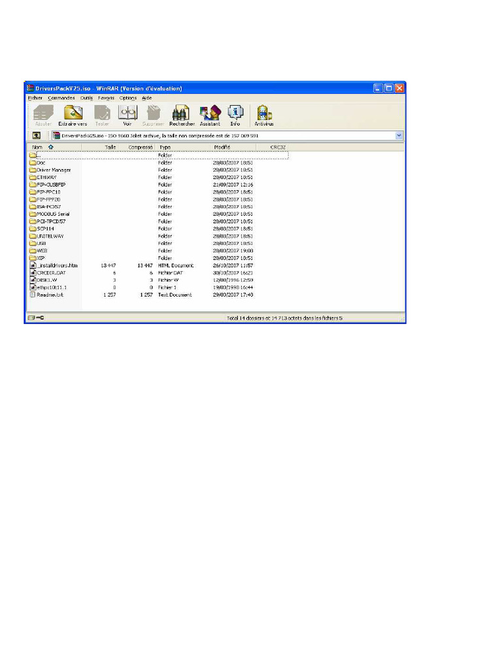The width and height of the screenshot is (502, 669).
Task: Select the _installdrivers.htm file
Action: click(54, 265)
